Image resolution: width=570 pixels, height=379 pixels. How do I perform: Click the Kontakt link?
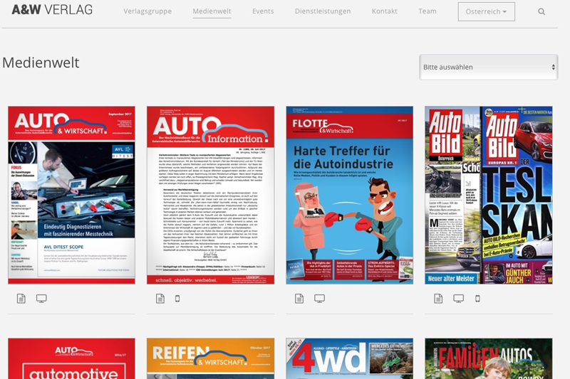click(385, 11)
